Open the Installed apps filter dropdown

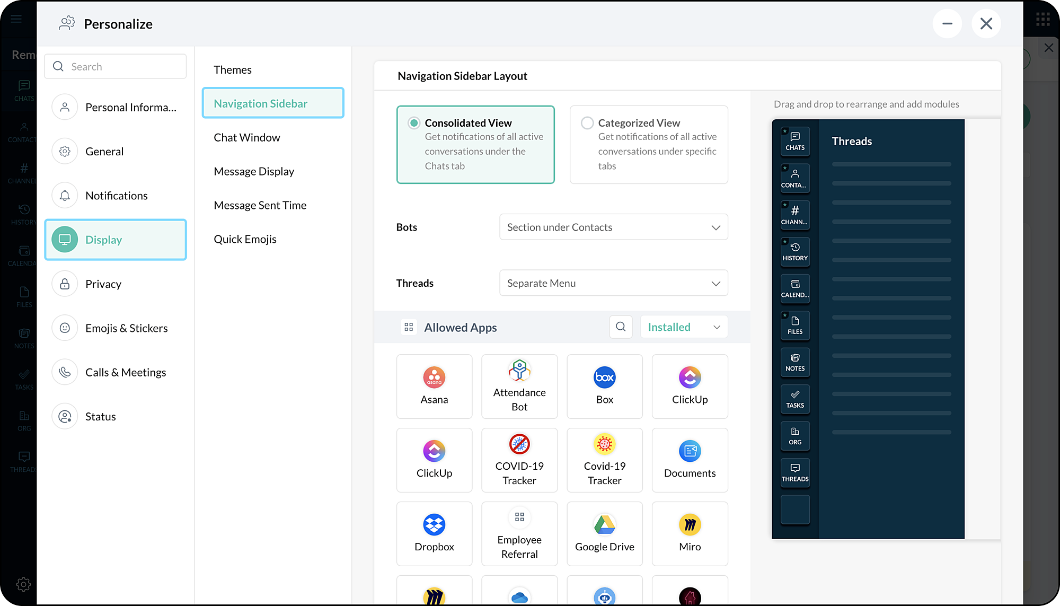pos(684,327)
